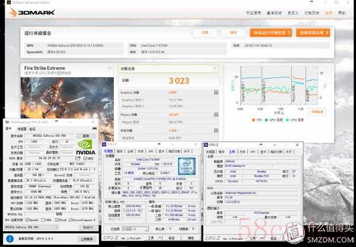Expand the Graphics 分数 row details
The image size is (356, 247).
[x=216, y=92]
